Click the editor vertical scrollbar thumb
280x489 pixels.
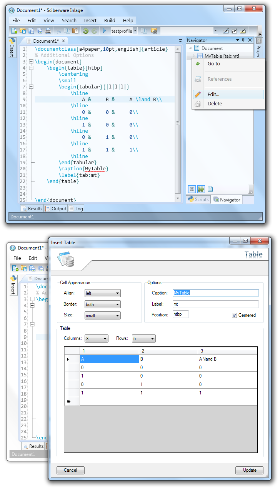click(178, 123)
